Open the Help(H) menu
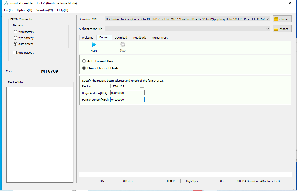 pyautogui.click(x=62, y=10)
